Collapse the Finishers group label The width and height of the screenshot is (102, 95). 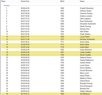click(7, 5)
